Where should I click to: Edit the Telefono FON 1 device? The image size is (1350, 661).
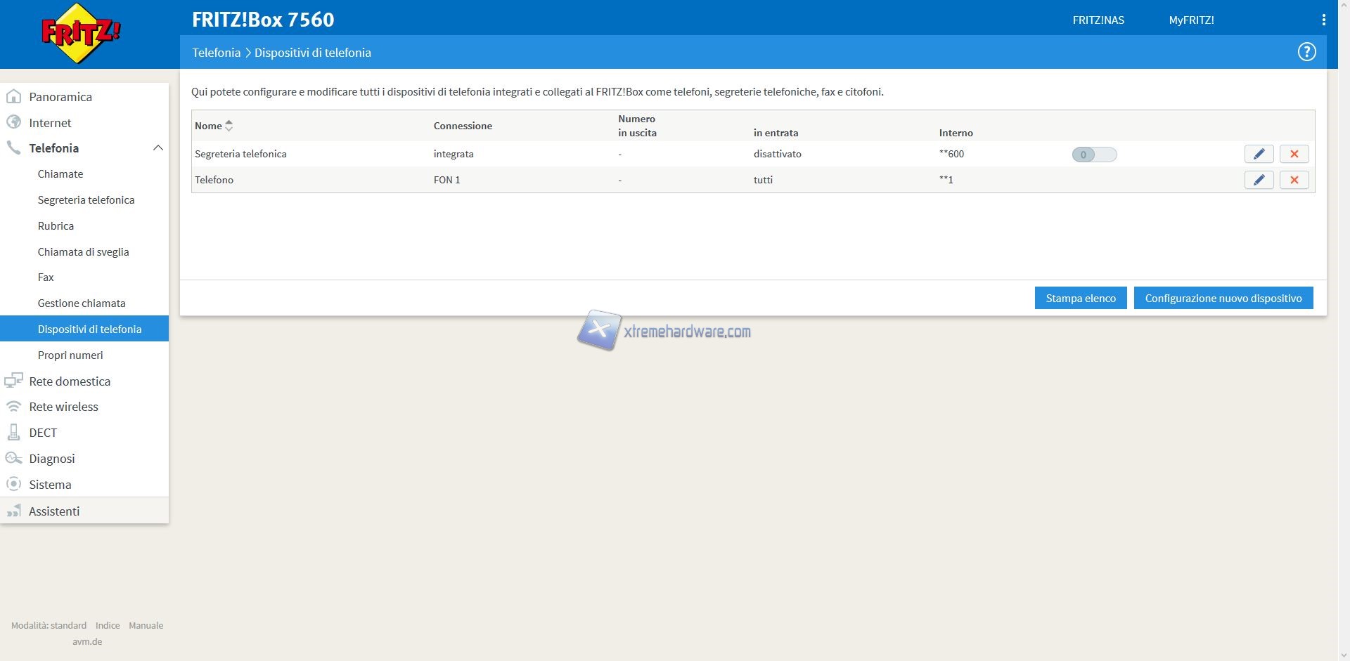[1259, 180]
